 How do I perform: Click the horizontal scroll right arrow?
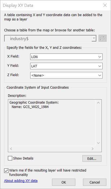coord(92,149)
